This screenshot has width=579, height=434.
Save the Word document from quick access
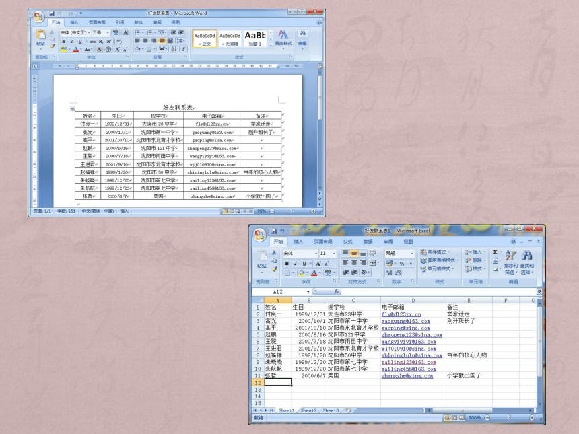tap(52, 13)
